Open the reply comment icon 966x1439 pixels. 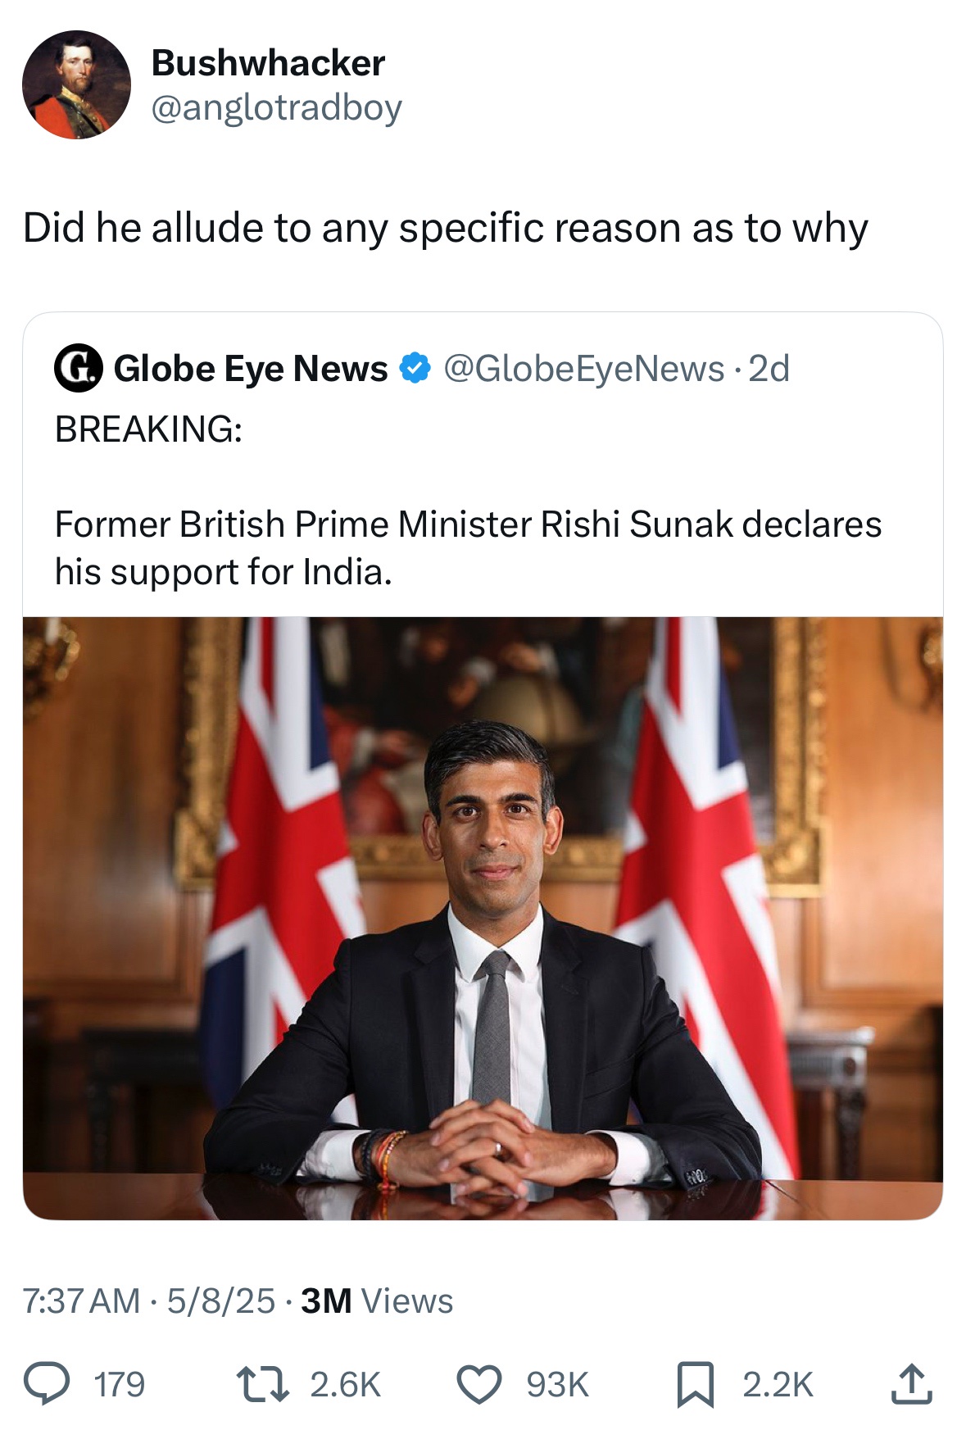click(x=47, y=1384)
